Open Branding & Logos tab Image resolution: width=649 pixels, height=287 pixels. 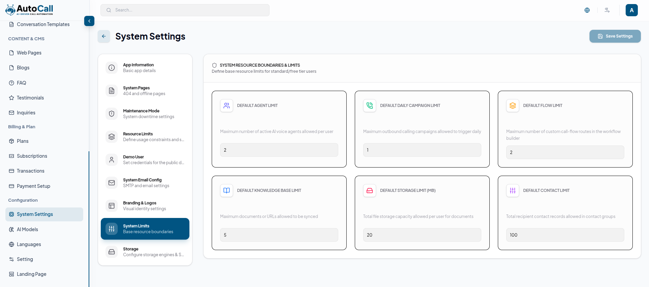[145, 206]
